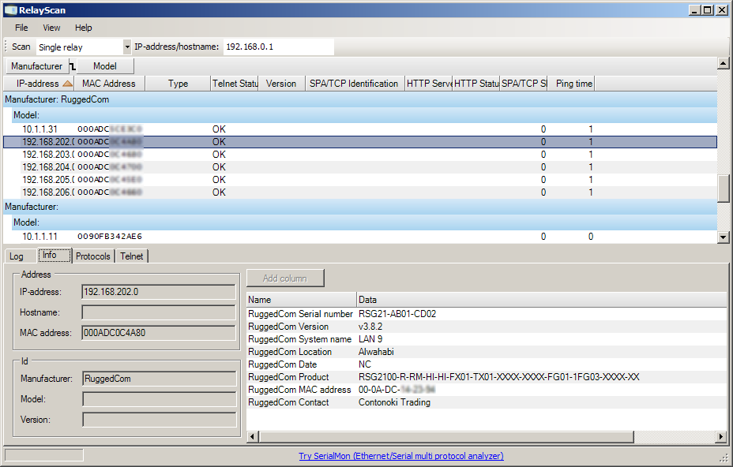Viewport: 733px width, 467px height.
Task: Sort by HTTP Server column header
Action: point(428,84)
